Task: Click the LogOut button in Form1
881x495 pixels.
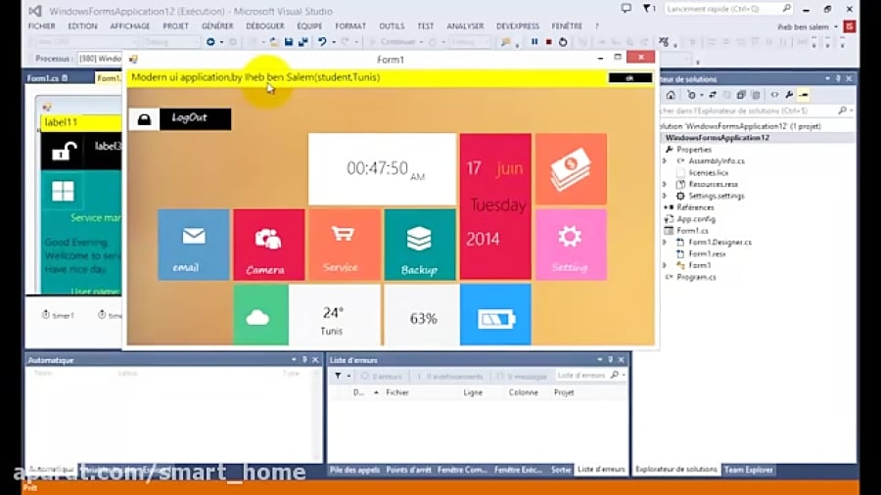Action: tap(195, 119)
